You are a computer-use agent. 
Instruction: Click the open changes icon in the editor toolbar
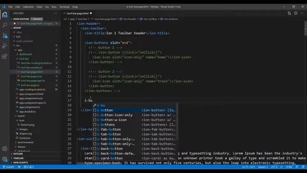pyautogui.click(x=289, y=13)
